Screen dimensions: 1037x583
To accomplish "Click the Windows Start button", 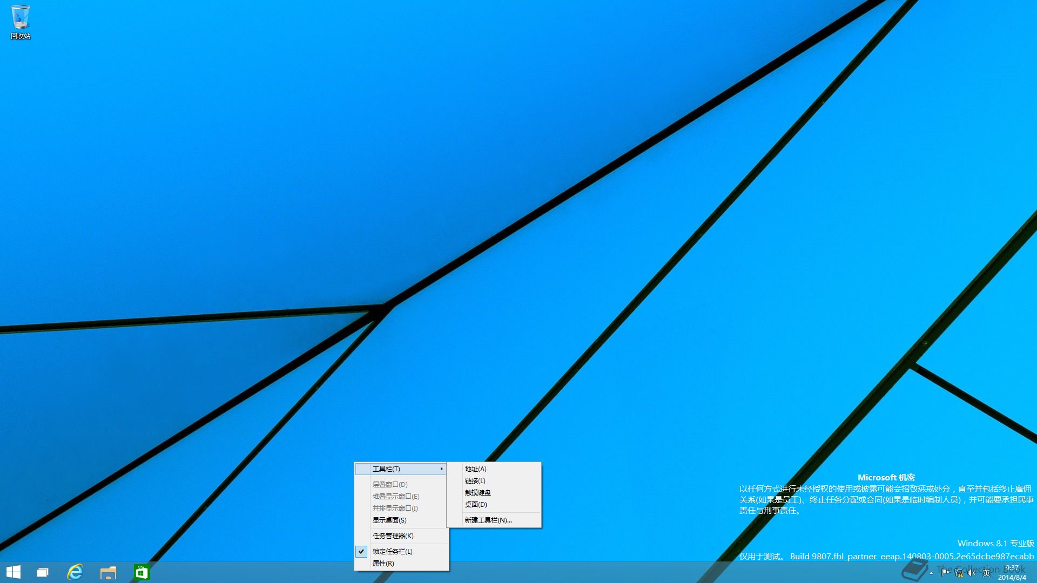I will pyautogui.click(x=14, y=572).
